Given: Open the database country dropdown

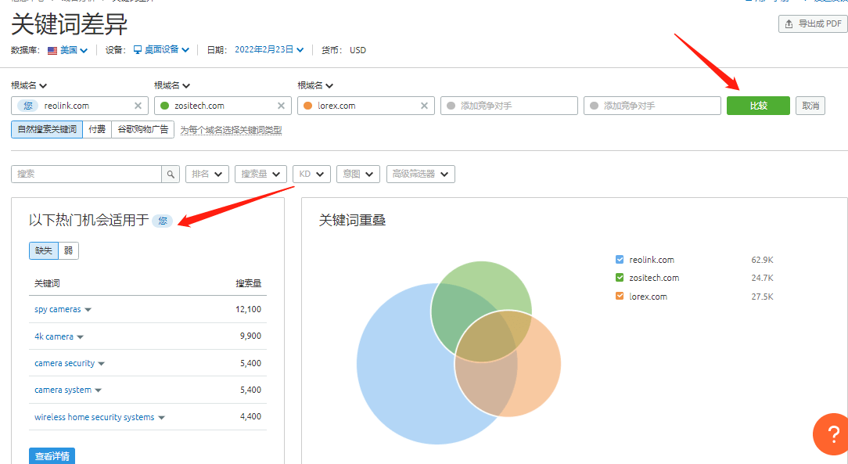Looking at the screenshot, I should (x=67, y=50).
